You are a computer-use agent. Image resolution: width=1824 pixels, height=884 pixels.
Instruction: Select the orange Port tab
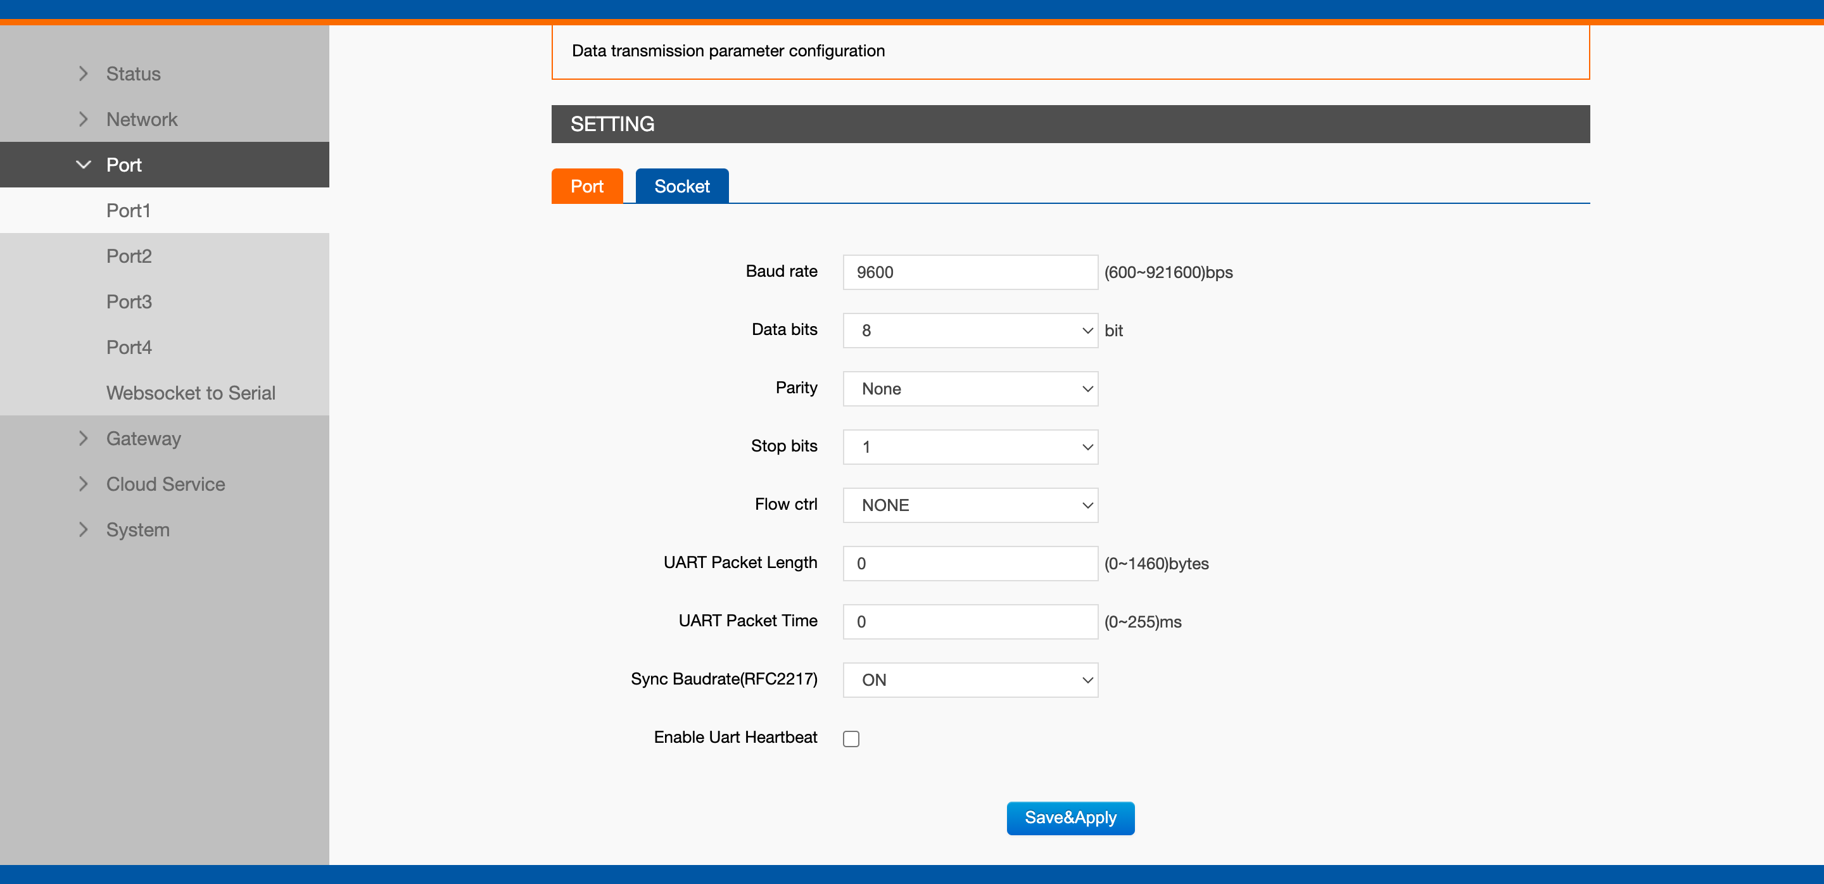(x=586, y=186)
